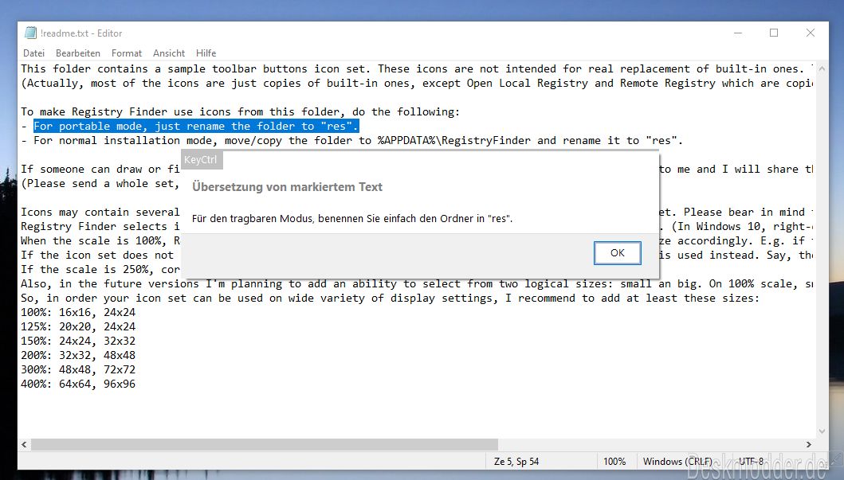
Task: Click the 'UTF-8' encoding status bar entry
Action: [x=751, y=462]
